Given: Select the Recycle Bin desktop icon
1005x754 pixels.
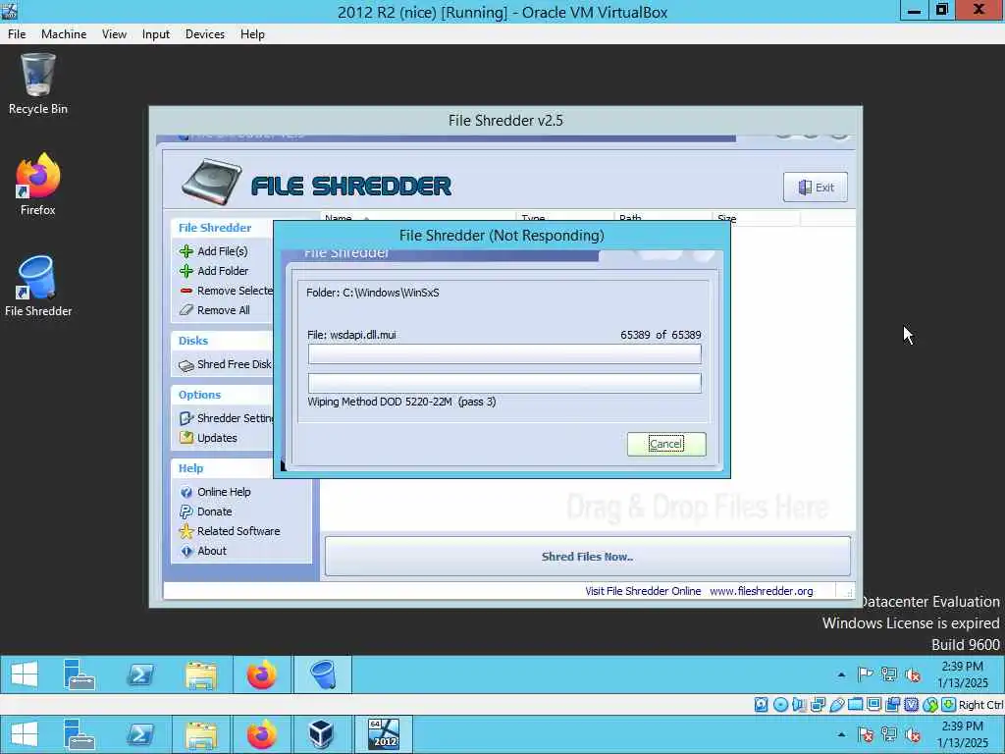Looking at the screenshot, I should tap(38, 84).
